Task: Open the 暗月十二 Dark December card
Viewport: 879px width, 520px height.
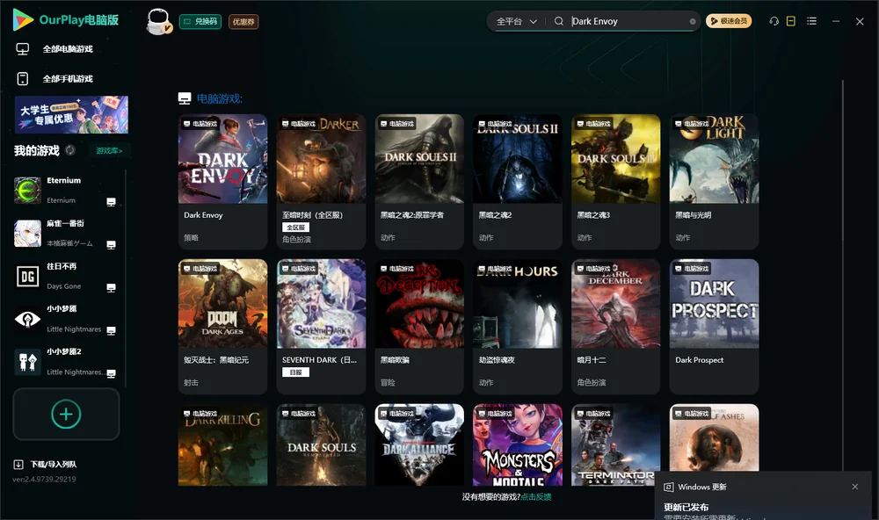Action: click(615, 327)
